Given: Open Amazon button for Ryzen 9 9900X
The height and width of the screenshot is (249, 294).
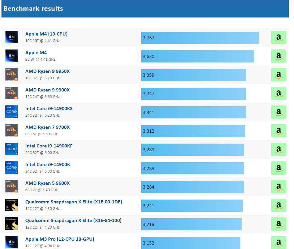Looking at the screenshot, I should [x=278, y=93].
